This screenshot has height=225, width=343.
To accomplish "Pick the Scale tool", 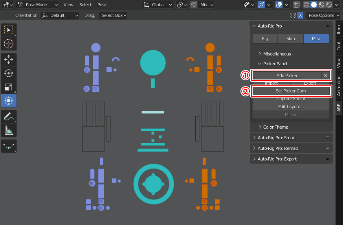I will (9, 87).
